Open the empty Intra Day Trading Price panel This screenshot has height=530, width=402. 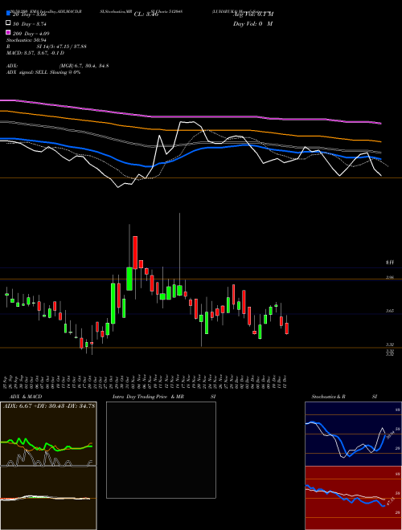[x=161, y=450]
